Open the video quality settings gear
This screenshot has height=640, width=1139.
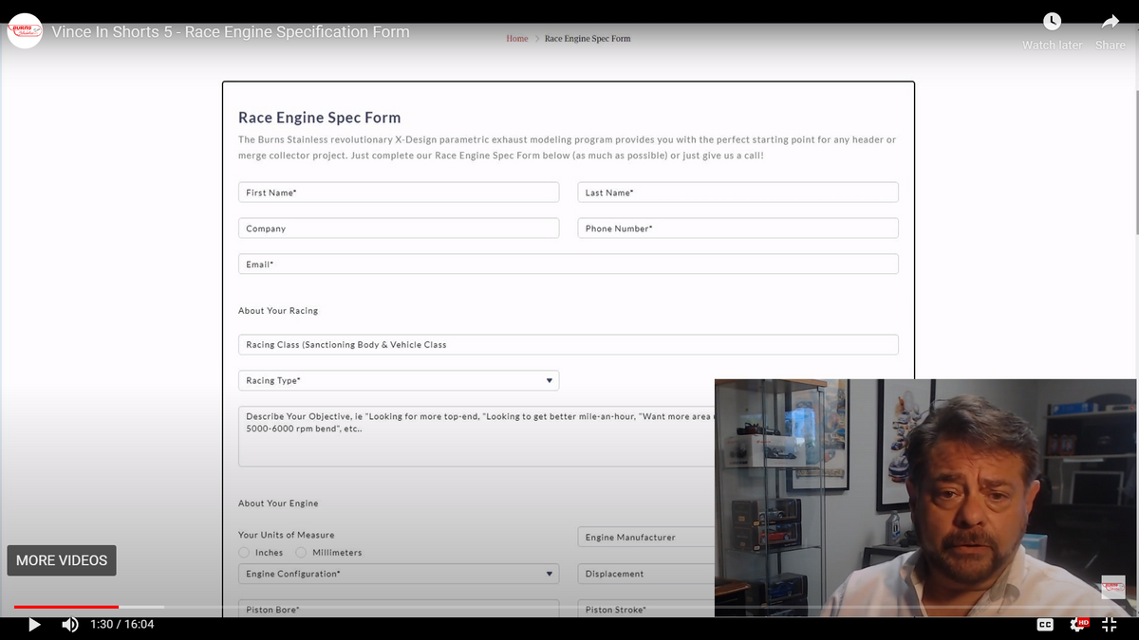[1075, 624]
